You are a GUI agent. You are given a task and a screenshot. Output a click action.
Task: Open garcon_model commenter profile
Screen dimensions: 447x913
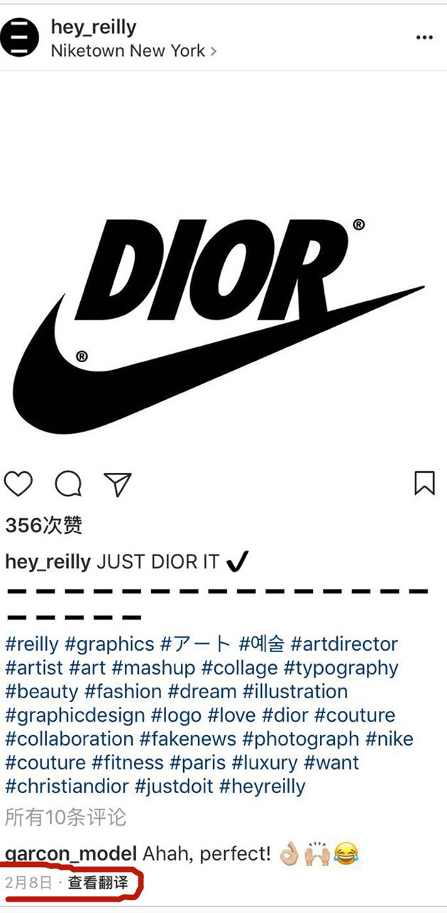pos(71,854)
